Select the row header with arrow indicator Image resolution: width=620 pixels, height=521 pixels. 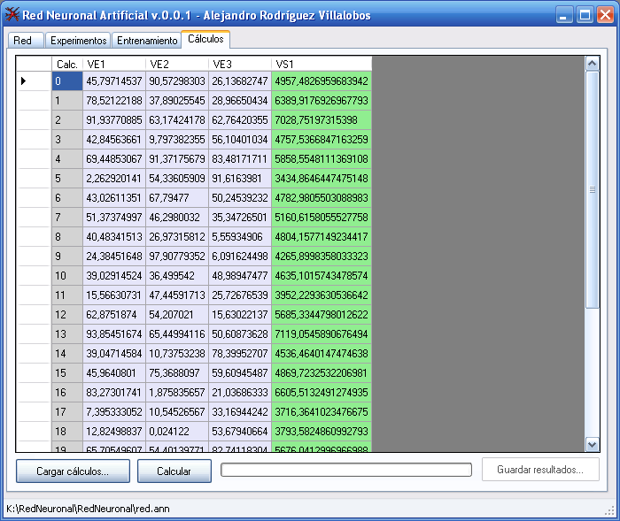pyautogui.click(x=34, y=81)
